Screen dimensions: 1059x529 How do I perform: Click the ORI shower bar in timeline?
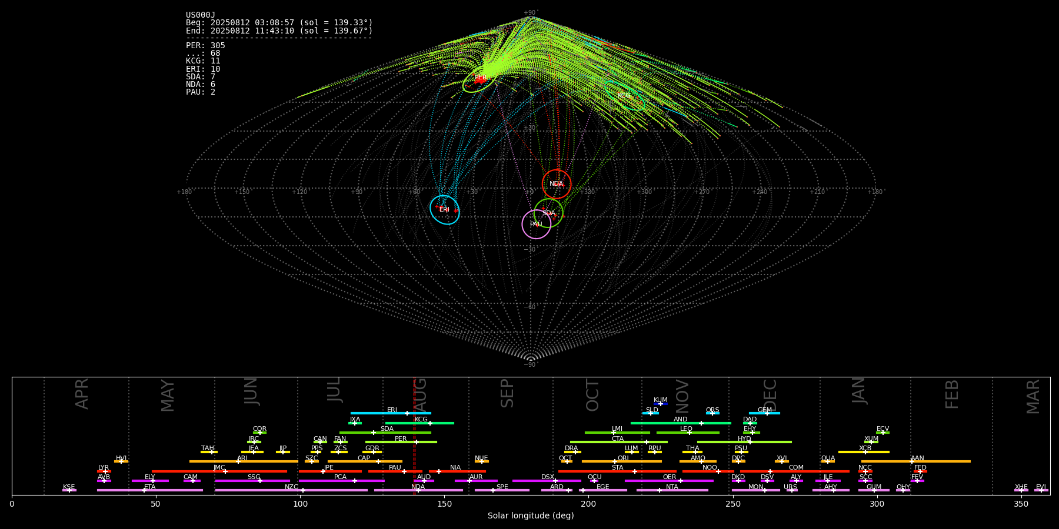pyautogui.click(x=622, y=461)
